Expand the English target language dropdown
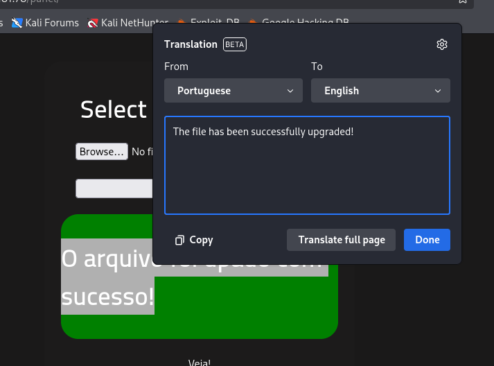The height and width of the screenshot is (366, 494). (380, 91)
